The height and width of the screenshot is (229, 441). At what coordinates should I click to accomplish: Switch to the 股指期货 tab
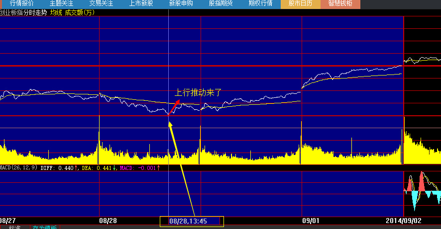[220, 4]
